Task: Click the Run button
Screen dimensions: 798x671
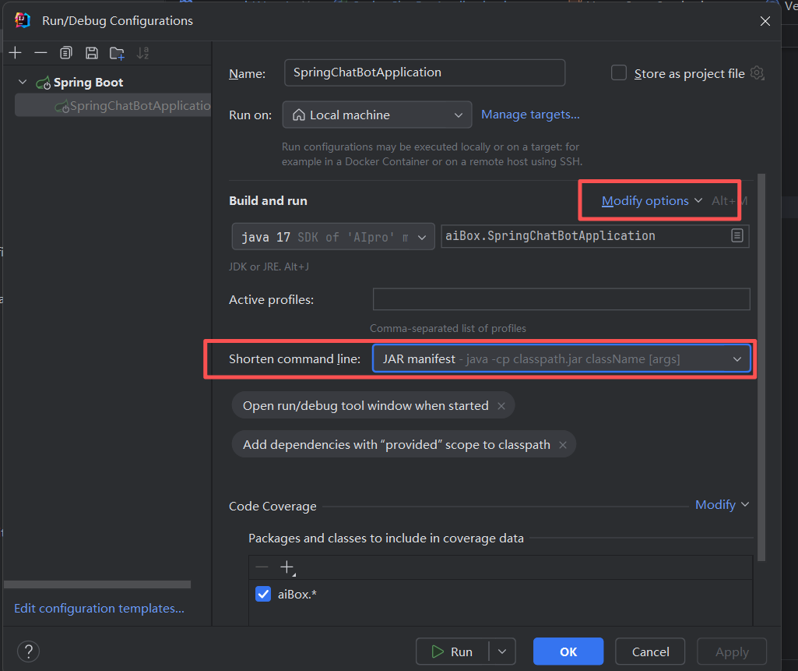Action: (x=452, y=652)
